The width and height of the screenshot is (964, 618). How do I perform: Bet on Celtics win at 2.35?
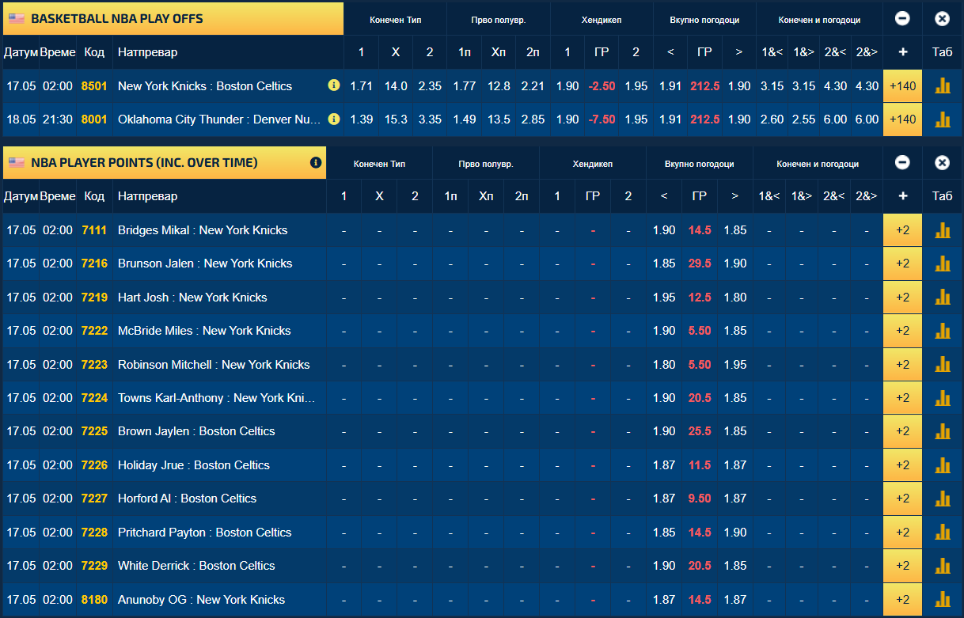click(x=430, y=86)
